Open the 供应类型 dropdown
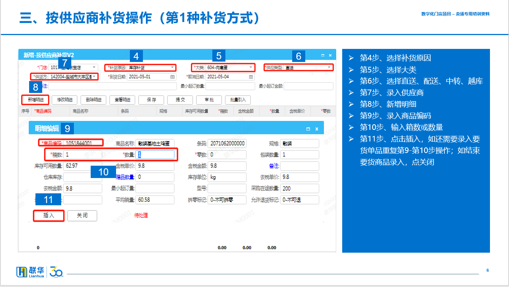 pyautogui.click(x=330, y=68)
